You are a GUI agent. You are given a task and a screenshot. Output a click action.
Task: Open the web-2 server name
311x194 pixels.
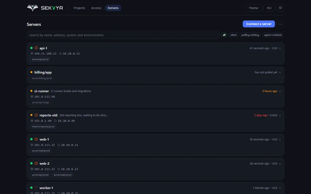tap(44, 164)
